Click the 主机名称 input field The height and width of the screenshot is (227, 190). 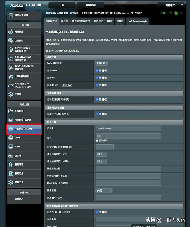pos(128,220)
